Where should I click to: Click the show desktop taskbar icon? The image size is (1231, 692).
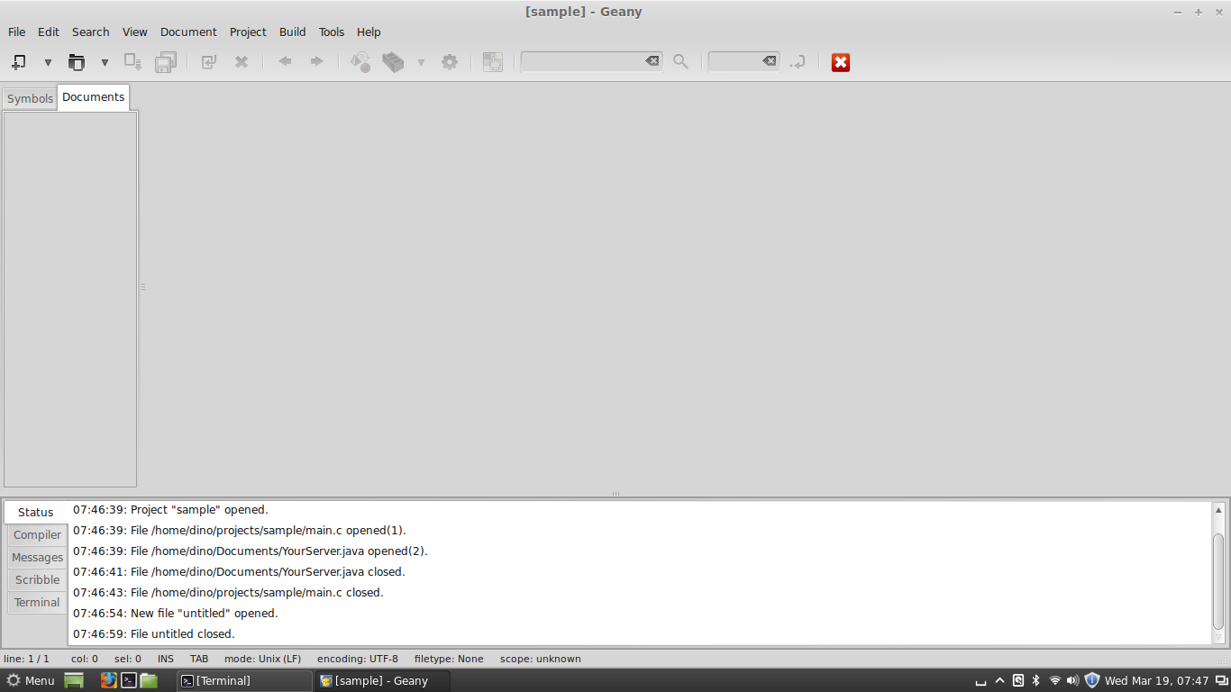click(74, 680)
